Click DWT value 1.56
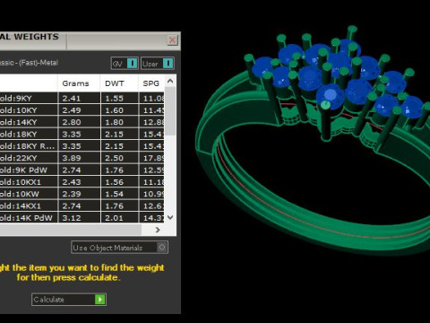The height and width of the screenshot is (323, 430). tap(114, 182)
